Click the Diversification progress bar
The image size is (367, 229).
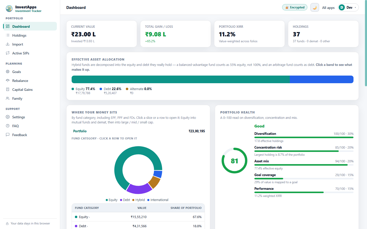pyautogui.click(x=304, y=137)
